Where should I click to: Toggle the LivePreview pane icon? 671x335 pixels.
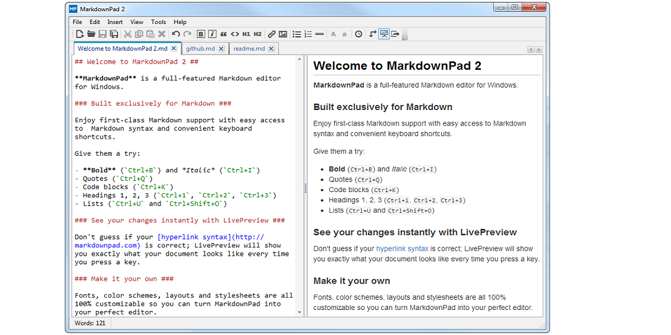coord(384,33)
